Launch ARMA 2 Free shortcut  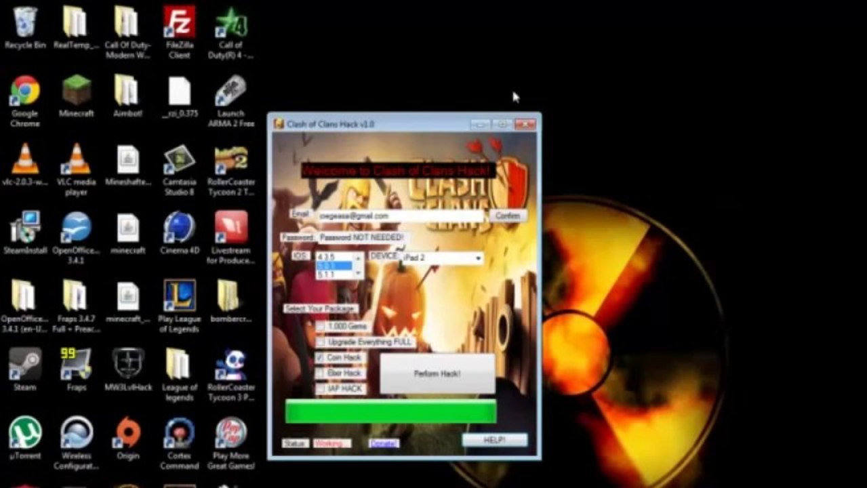[x=231, y=101]
